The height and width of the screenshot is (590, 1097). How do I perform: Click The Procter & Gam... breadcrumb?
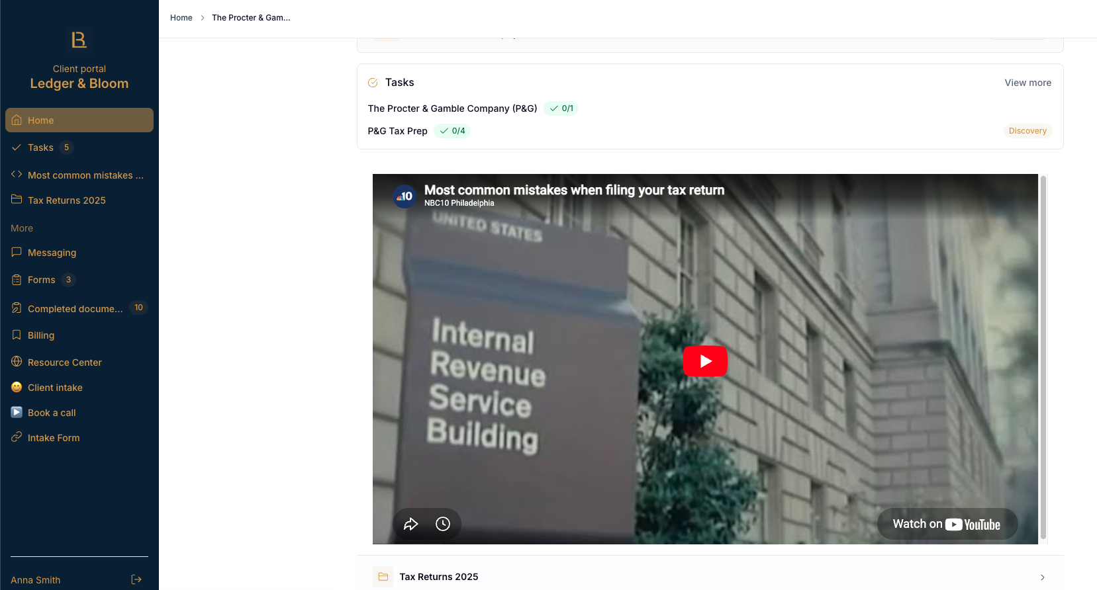[x=251, y=18]
